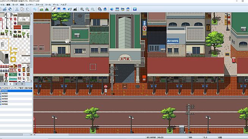Reset map to actual size magnifier icon
Screen dimensions: 248x139
coord(93,9)
